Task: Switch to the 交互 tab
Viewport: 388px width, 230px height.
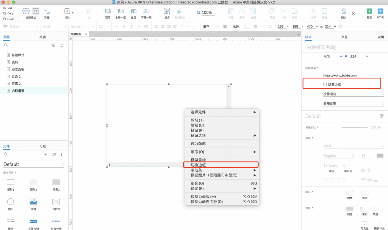Action: [x=344, y=37]
